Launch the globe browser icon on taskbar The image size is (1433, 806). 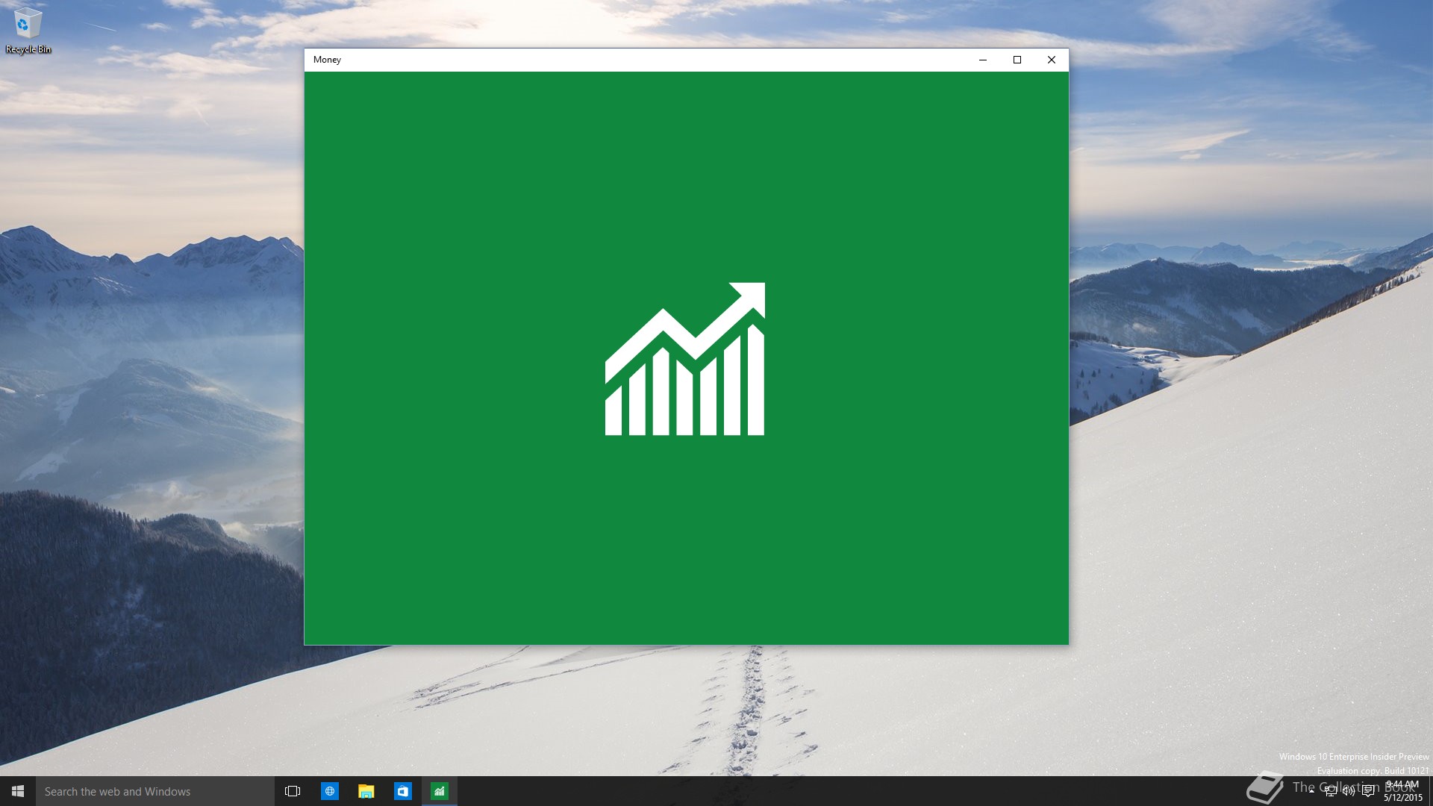click(x=329, y=791)
